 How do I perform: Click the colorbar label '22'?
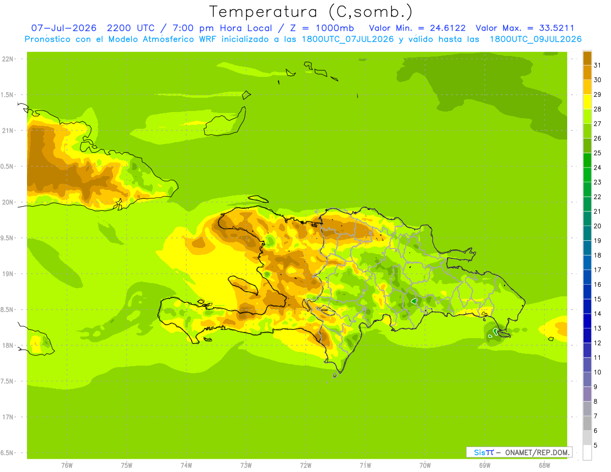[x=598, y=197]
